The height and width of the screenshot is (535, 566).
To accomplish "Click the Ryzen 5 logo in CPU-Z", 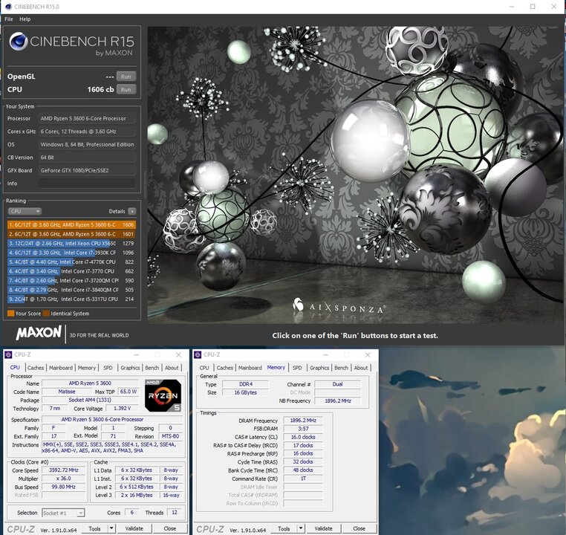I will point(163,395).
